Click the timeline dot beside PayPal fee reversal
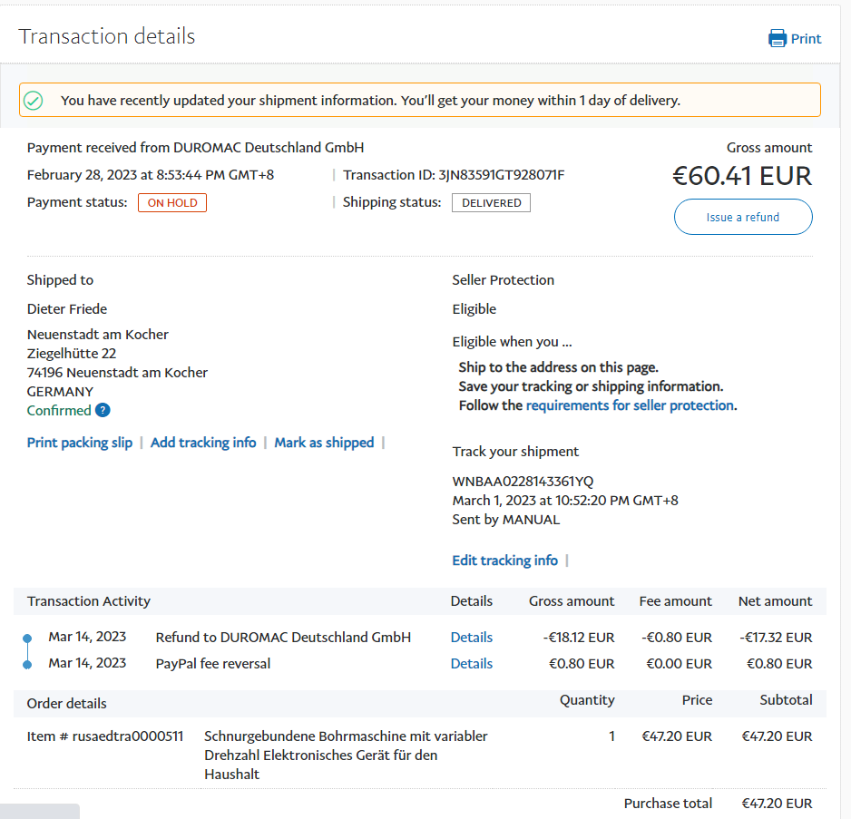The image size is (851, 819). click(x=27, y=665)
